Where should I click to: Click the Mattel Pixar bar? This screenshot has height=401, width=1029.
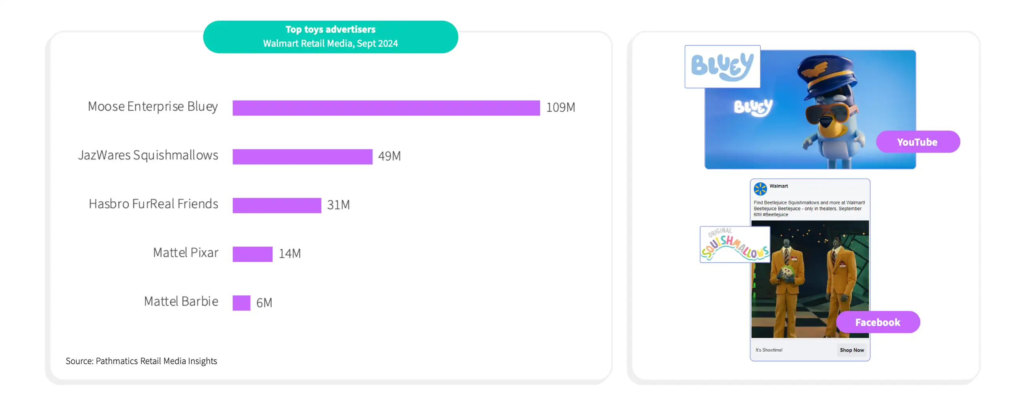click(252, 254)
